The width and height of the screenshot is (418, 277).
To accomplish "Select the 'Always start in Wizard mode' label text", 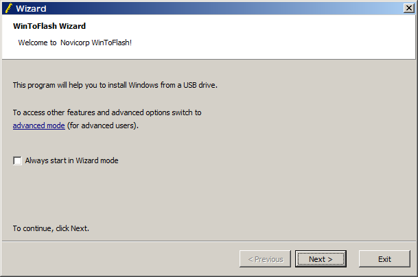I will [71, 160].
